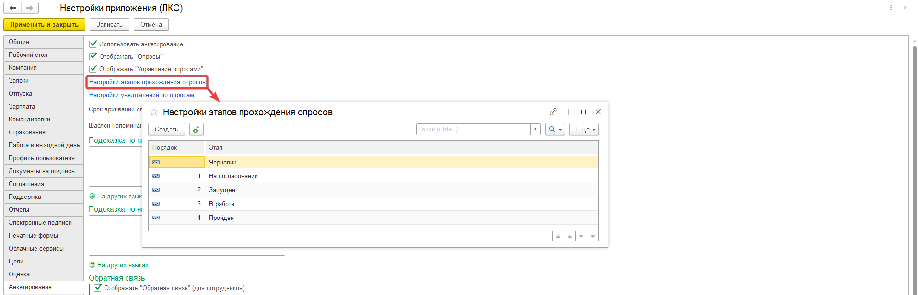This screenshot has height=295, width=918.
Task: Move item to the top arrow button
Action: click(558, 236)
